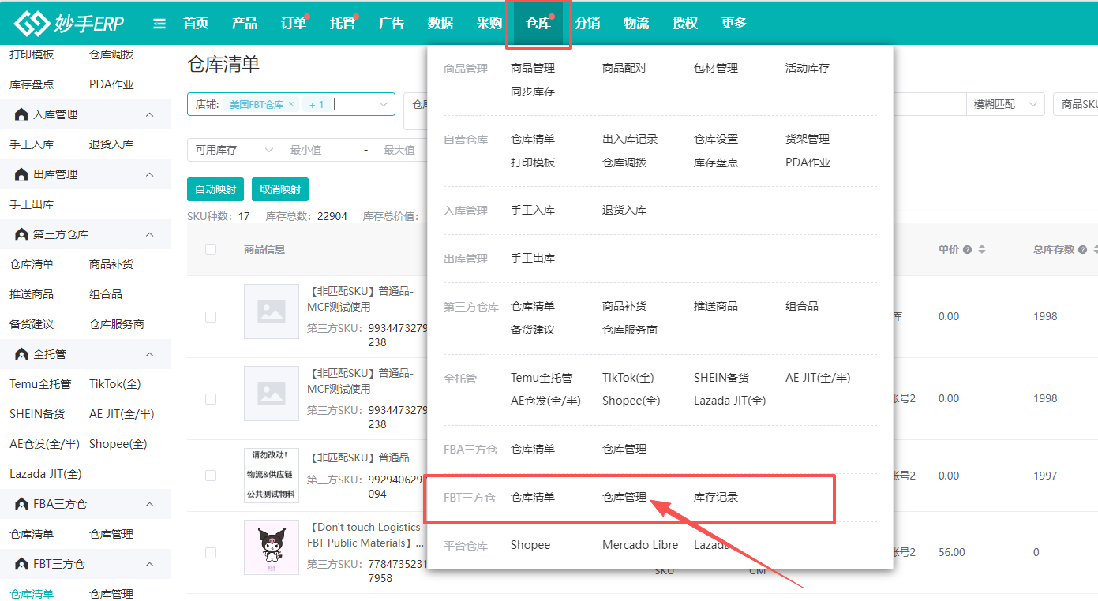Click the house icon beside sidebar 全托管

pos(21,355)
